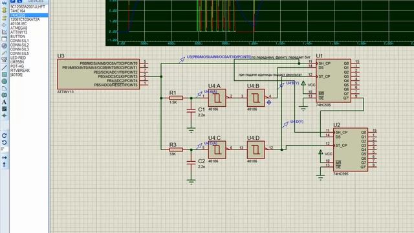Select the Subcircuit mode tool
This screenshot has width=414, height=233.
4,10
